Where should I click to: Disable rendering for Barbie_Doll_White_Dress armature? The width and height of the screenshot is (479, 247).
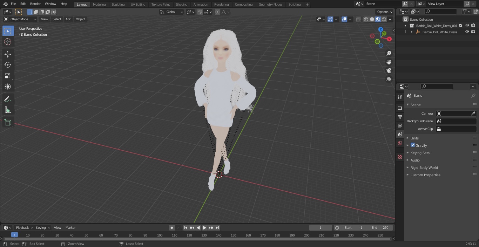tap(473, 32)
